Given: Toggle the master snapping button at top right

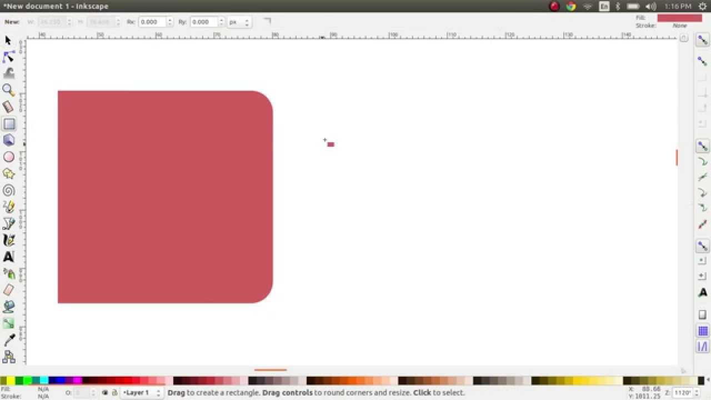Looking at the screenshot, I should pos(703,40).
